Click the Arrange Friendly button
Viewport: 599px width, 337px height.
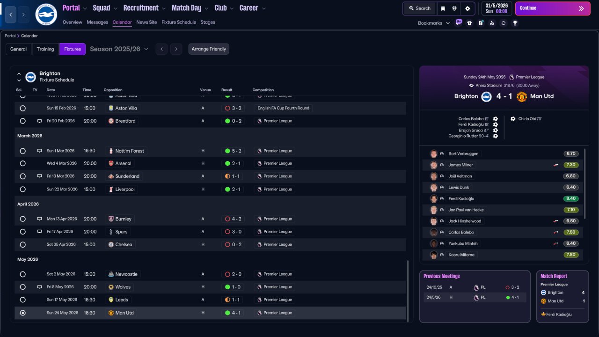[209, 49]
